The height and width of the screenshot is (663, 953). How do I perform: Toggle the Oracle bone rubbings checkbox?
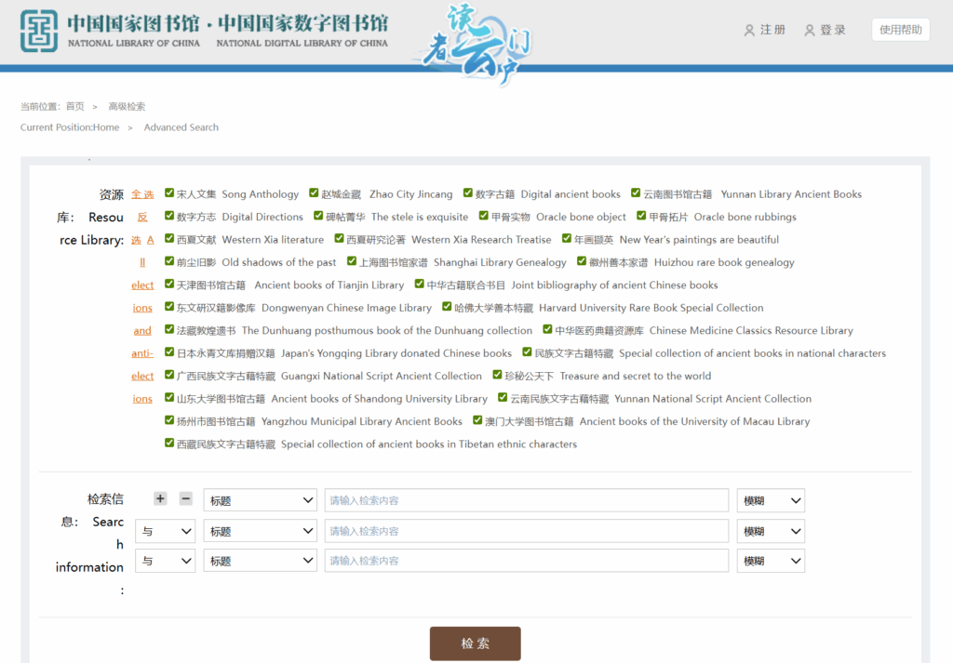tap(641, 216)
